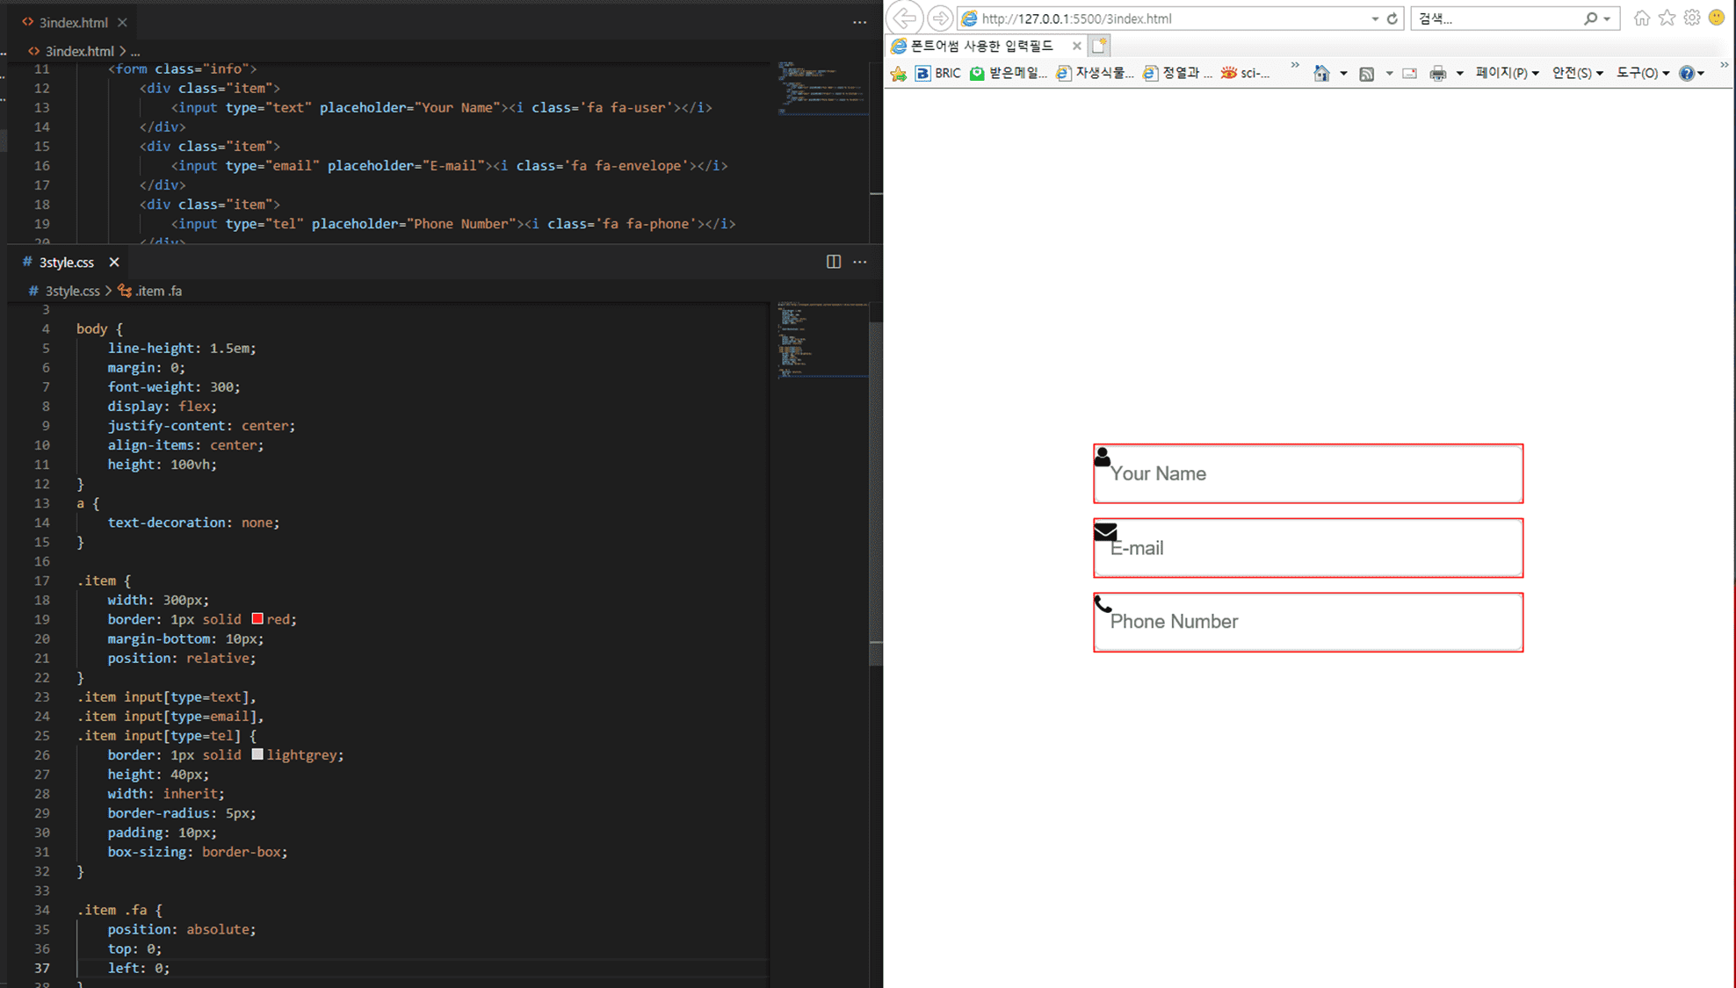Open address bar URL dropdown arrow
The height and width of the screenshot is (988, 1736).
coord(1375,18)
